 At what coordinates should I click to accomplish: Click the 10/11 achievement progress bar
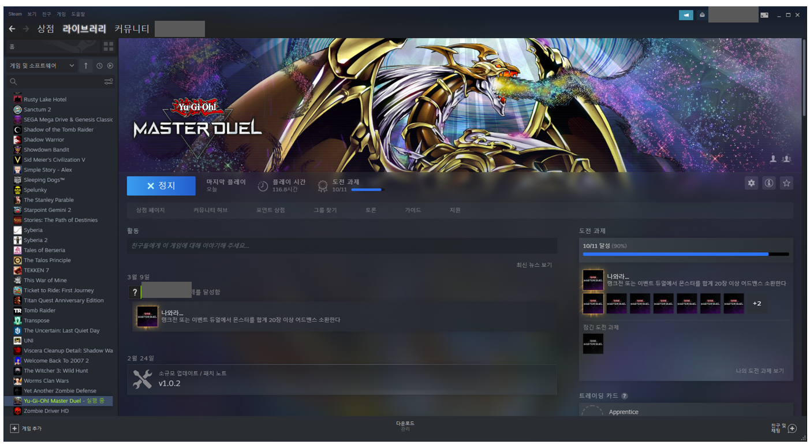[x=686, y=254]
